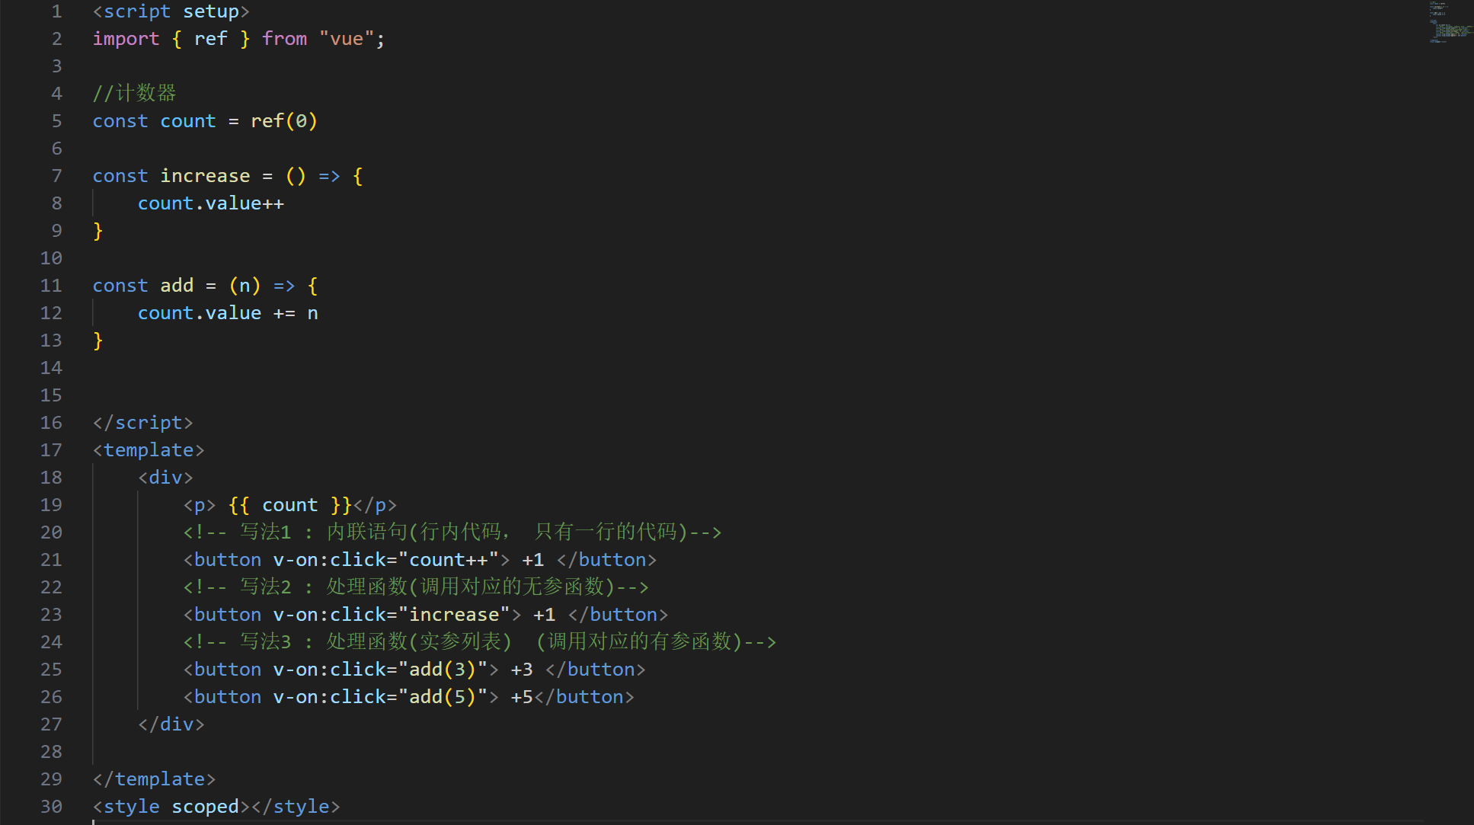Click the "increase" click handler on line 23
This screenshot has width=1474, height=825.
[454, 615]
